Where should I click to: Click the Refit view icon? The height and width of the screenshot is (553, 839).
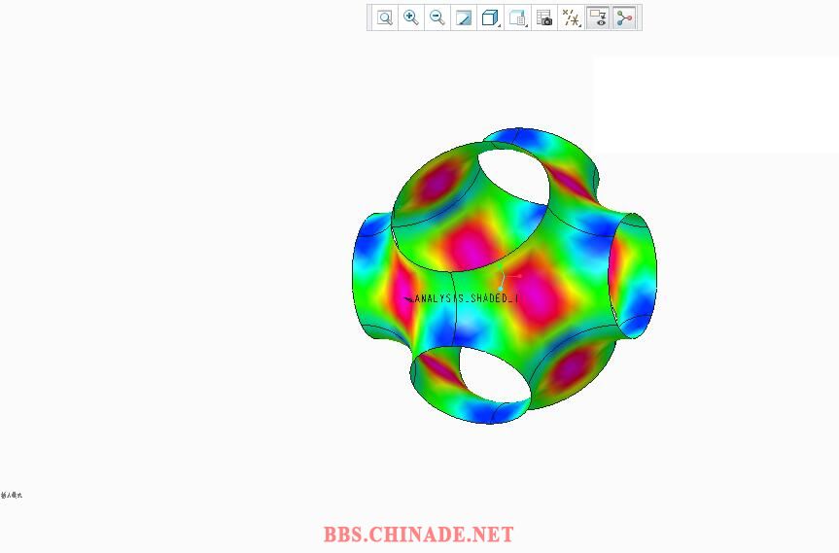coord(384,17)
